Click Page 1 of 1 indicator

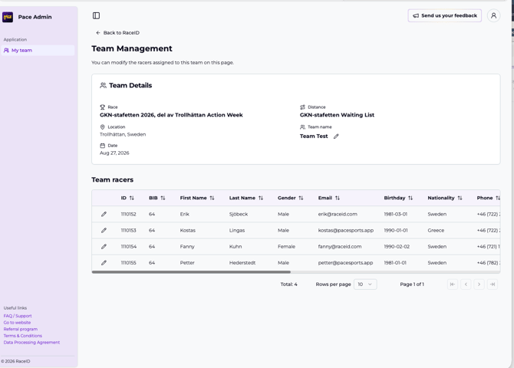click(412, 284)
